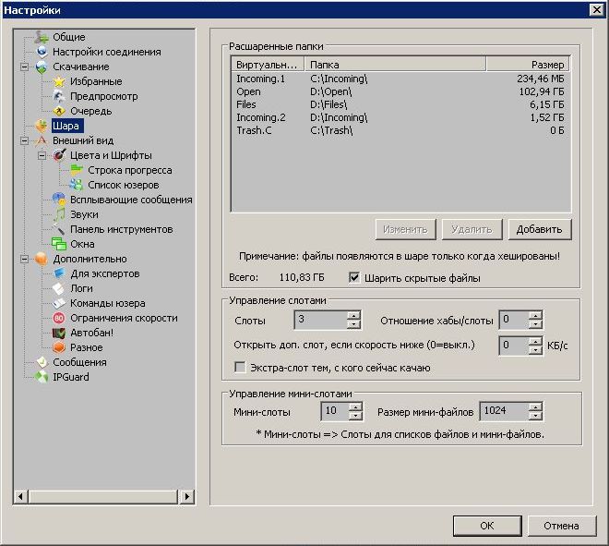Uncheck Шарить скрытые файлы checkbox
609x546 pixels.
353,277
